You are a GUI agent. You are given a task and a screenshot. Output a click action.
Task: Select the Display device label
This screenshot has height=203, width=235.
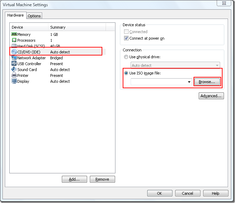(23, 81)
